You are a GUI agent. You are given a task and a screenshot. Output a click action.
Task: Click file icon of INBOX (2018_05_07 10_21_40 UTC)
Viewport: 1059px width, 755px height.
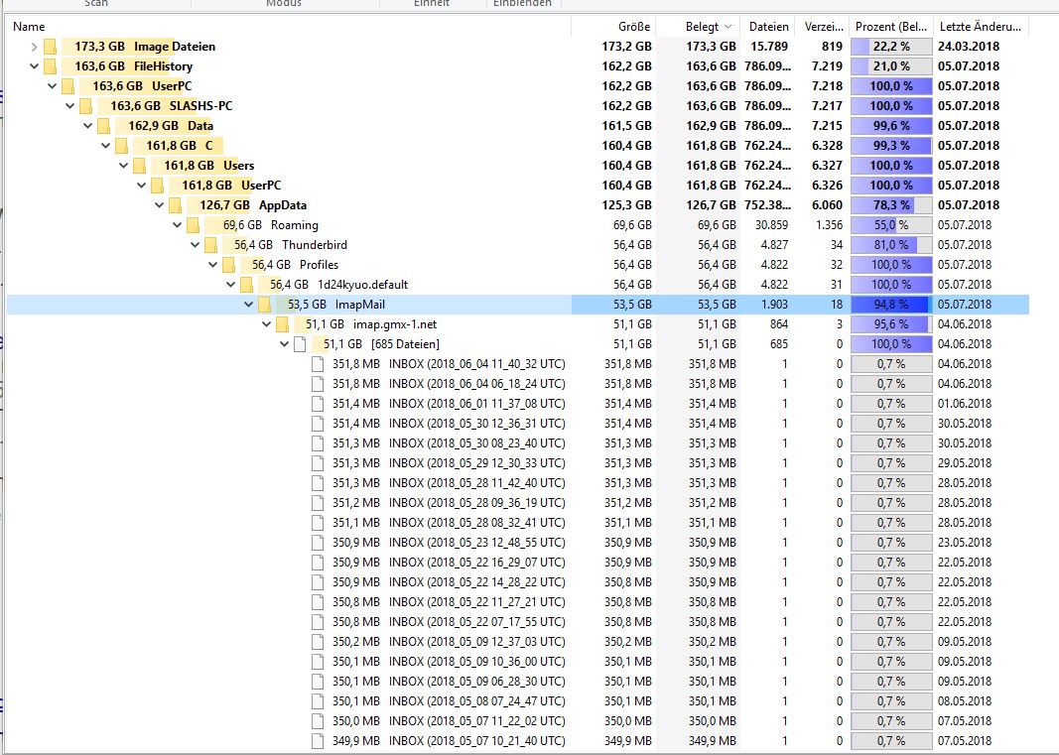[318, 741]
